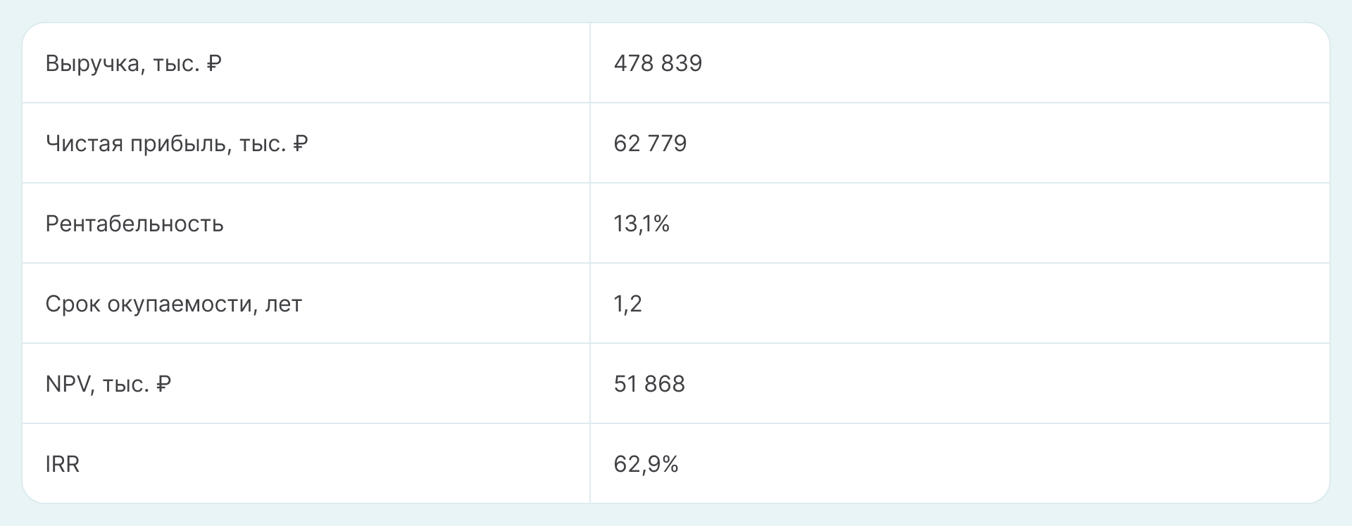Click the ruble sign in the NPV label
Viewport: 1352px width, 526px height.
(x=163, y=385)
